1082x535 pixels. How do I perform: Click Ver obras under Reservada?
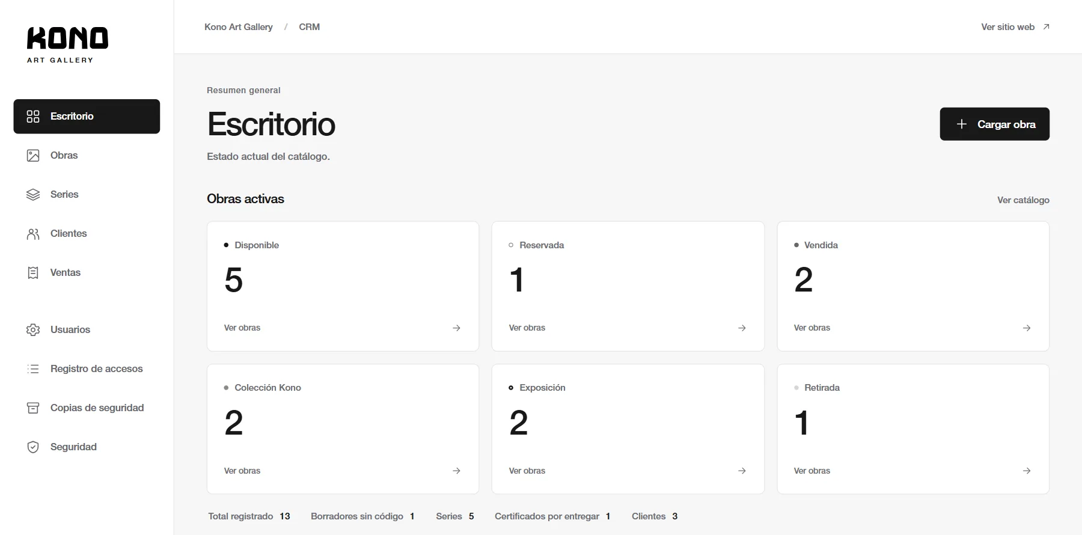pos(527,328)
